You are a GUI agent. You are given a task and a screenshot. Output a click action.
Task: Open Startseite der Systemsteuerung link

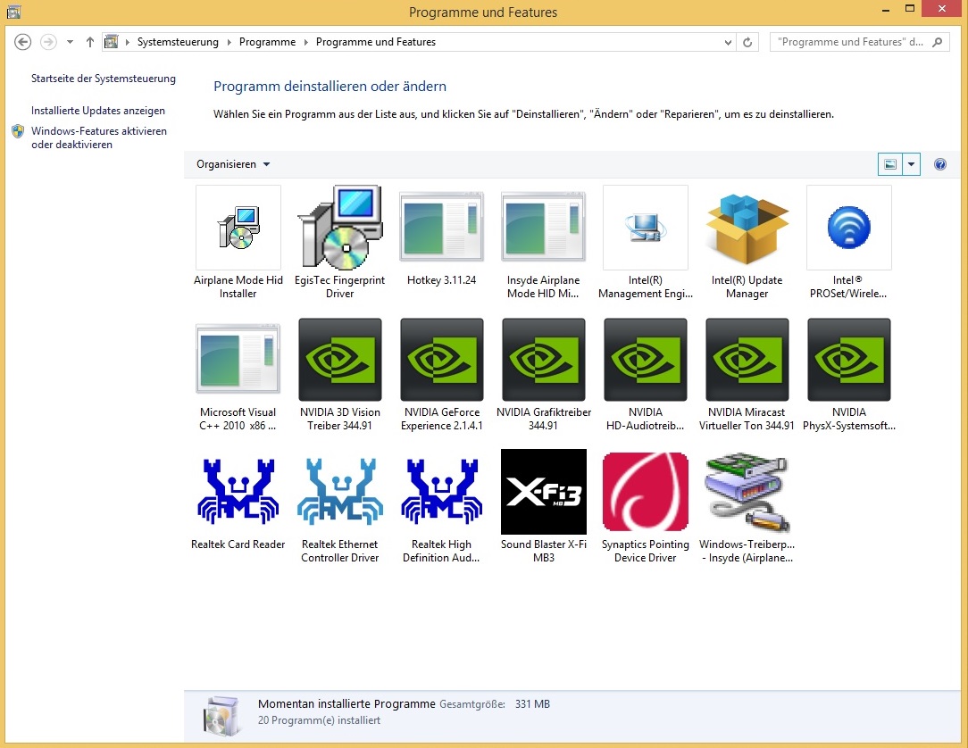[x=104, y=79]
